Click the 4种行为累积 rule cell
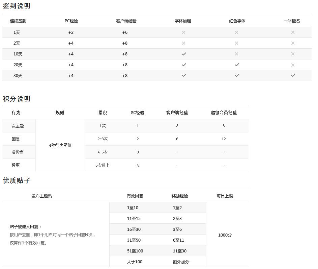Screen dimensions: 318x269 point(60,146)
